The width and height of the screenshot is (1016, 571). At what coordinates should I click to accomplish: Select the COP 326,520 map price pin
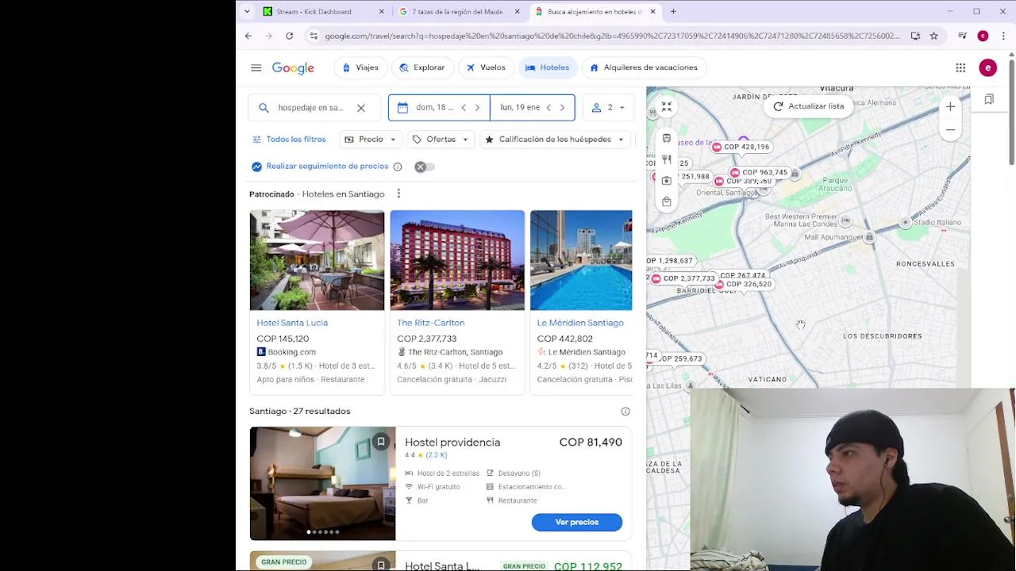pos(744,284)
